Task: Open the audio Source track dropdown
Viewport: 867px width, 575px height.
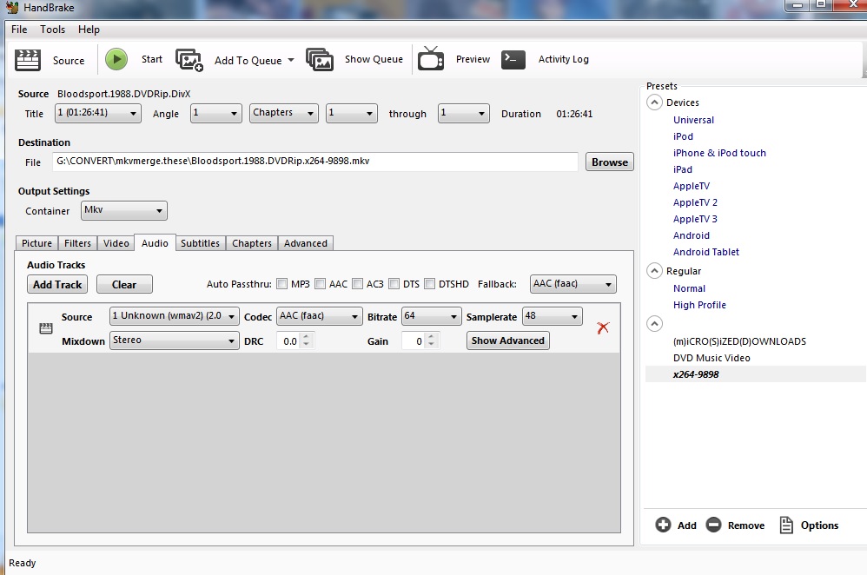Action: (174, 316)
